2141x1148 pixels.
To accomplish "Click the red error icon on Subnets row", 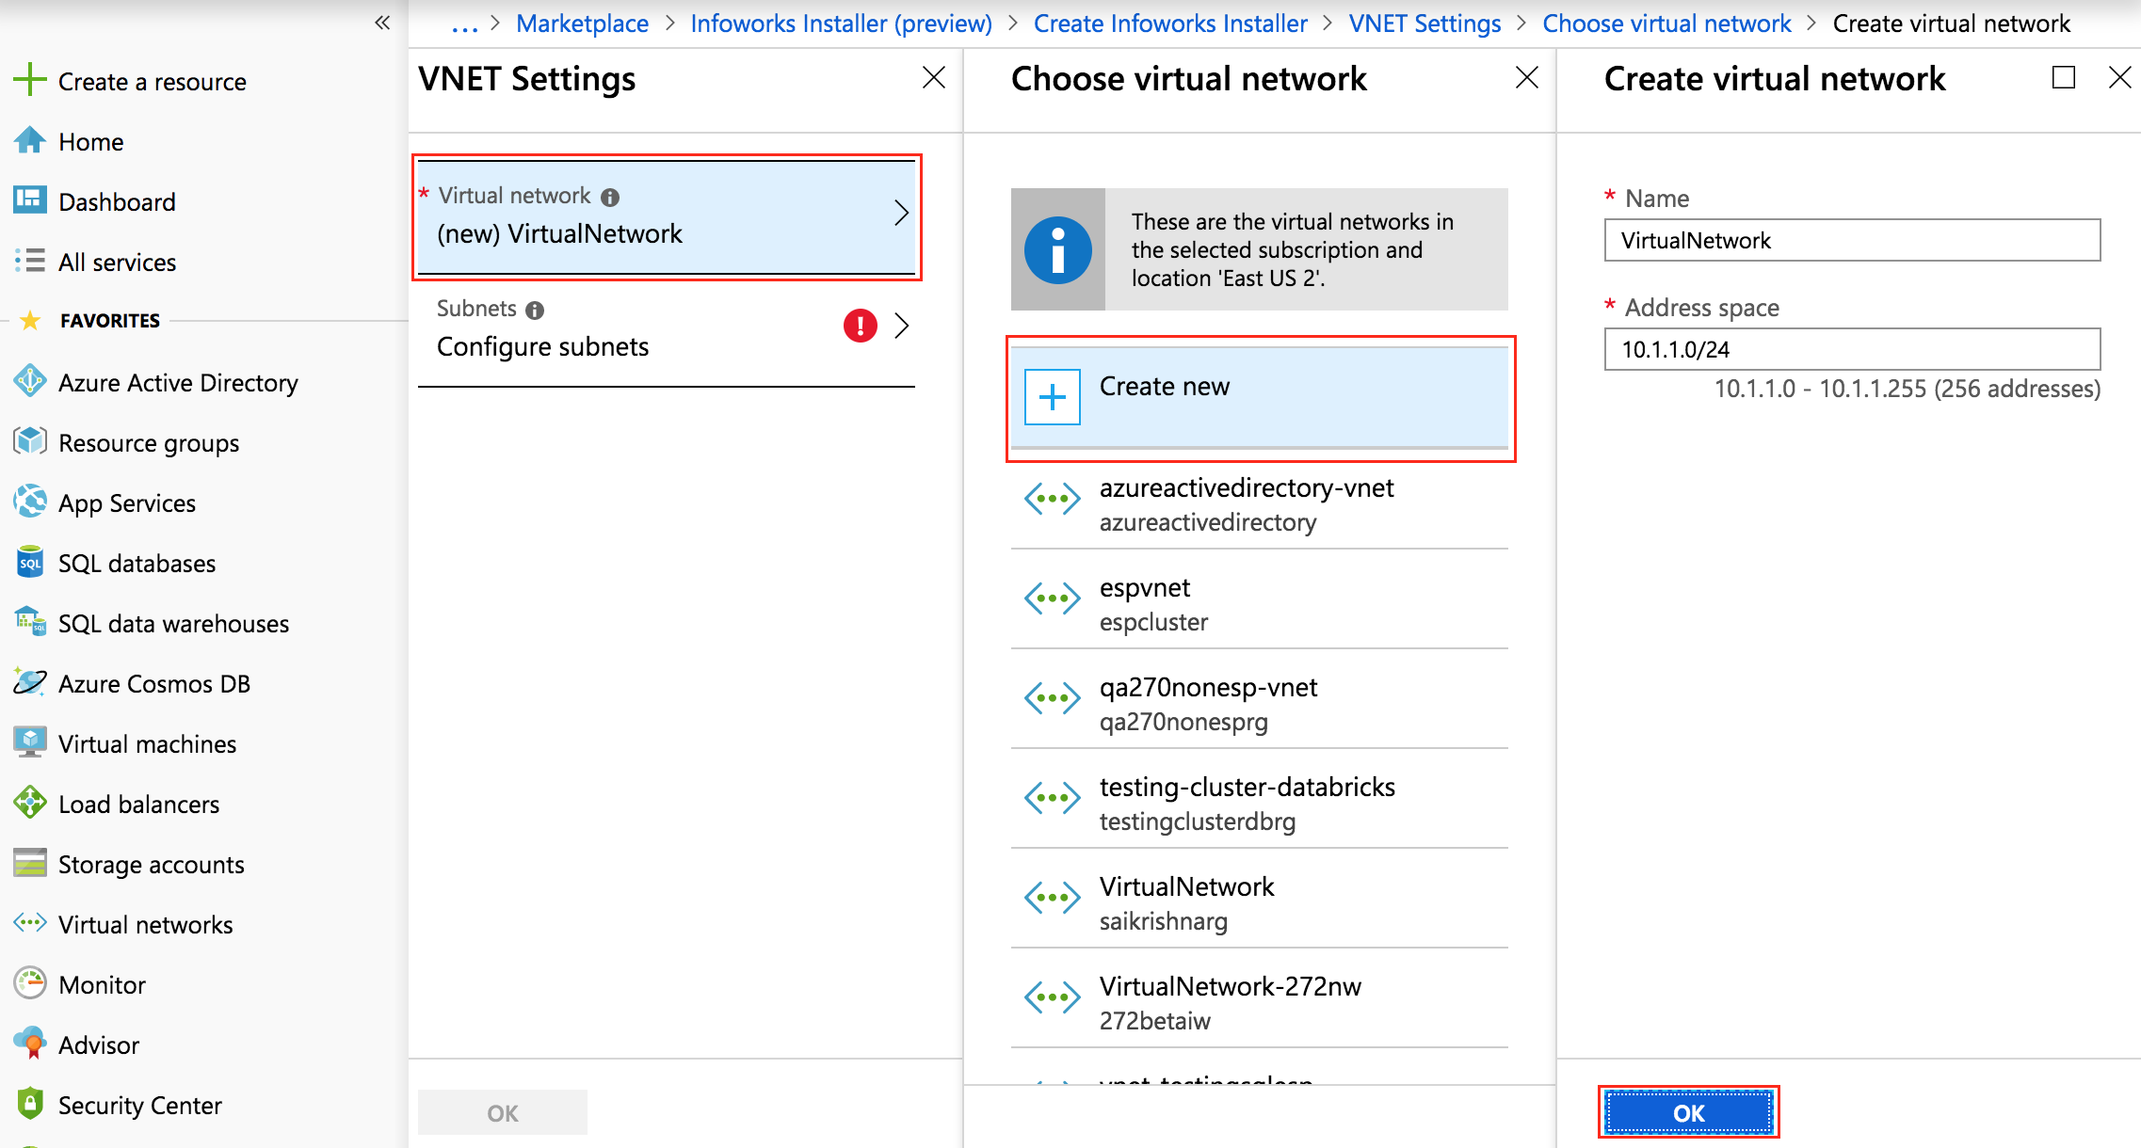I will tap(861, 326).
